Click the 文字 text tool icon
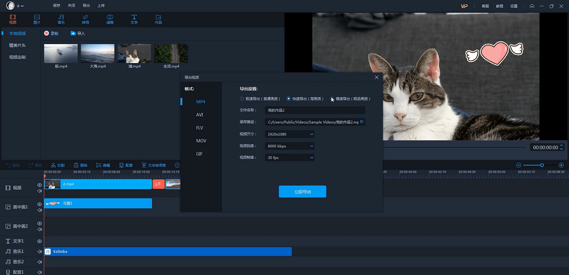The height and width of the screenshot is (275, 569). coord(134,18)
